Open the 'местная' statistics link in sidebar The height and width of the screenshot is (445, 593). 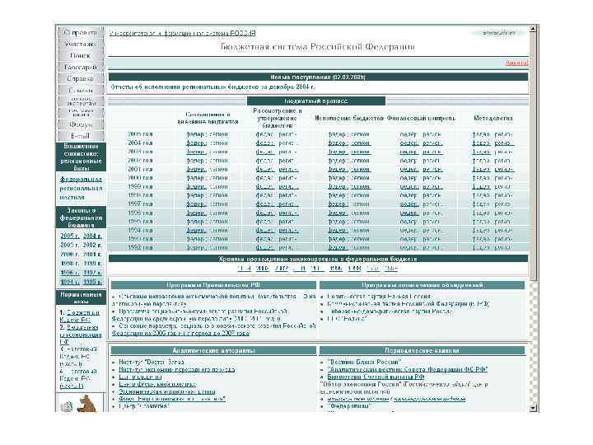click(x=72, y=197)
